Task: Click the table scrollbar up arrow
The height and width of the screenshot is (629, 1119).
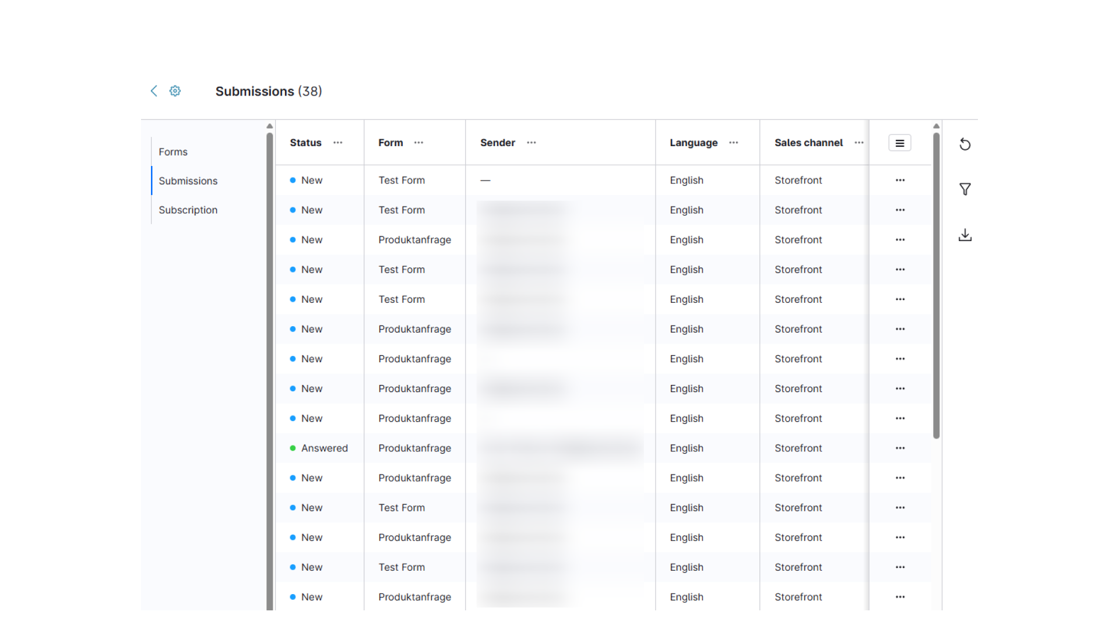Action: pos(937,126)
